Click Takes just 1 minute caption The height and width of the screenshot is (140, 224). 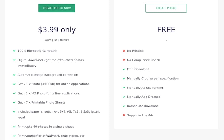point(57,40)
